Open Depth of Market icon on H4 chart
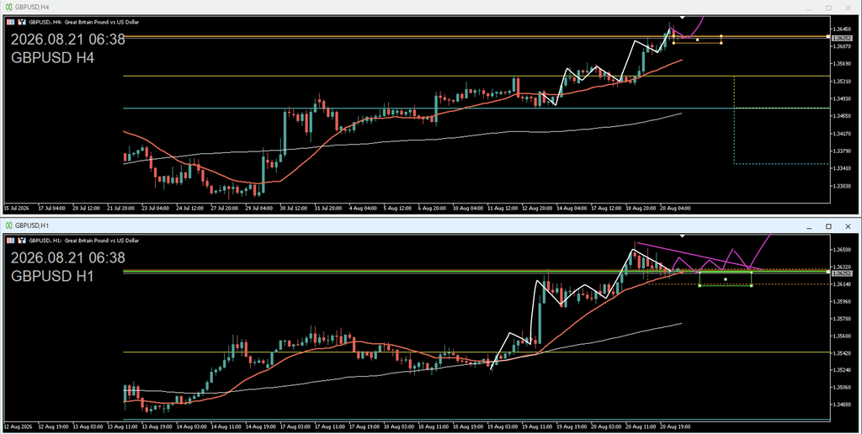862x434 pixels. click(11, 22)
